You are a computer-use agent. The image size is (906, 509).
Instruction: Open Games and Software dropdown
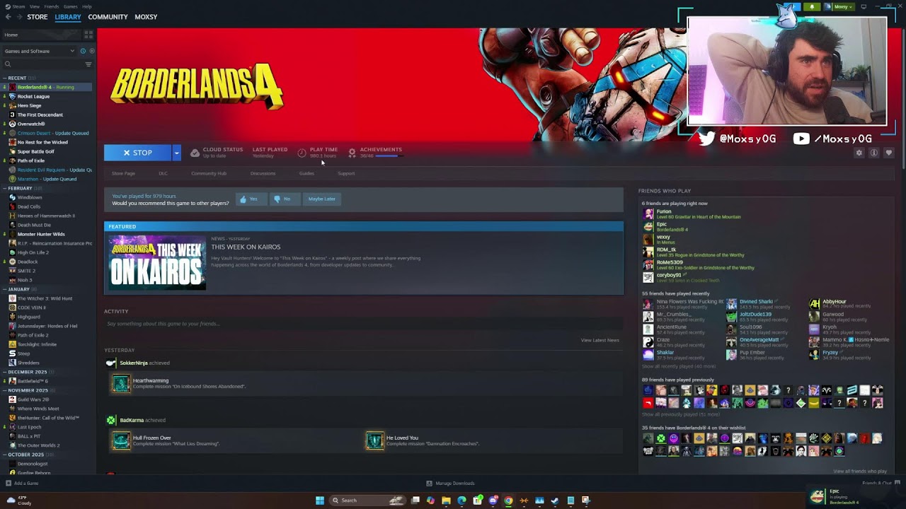point(39,51)
